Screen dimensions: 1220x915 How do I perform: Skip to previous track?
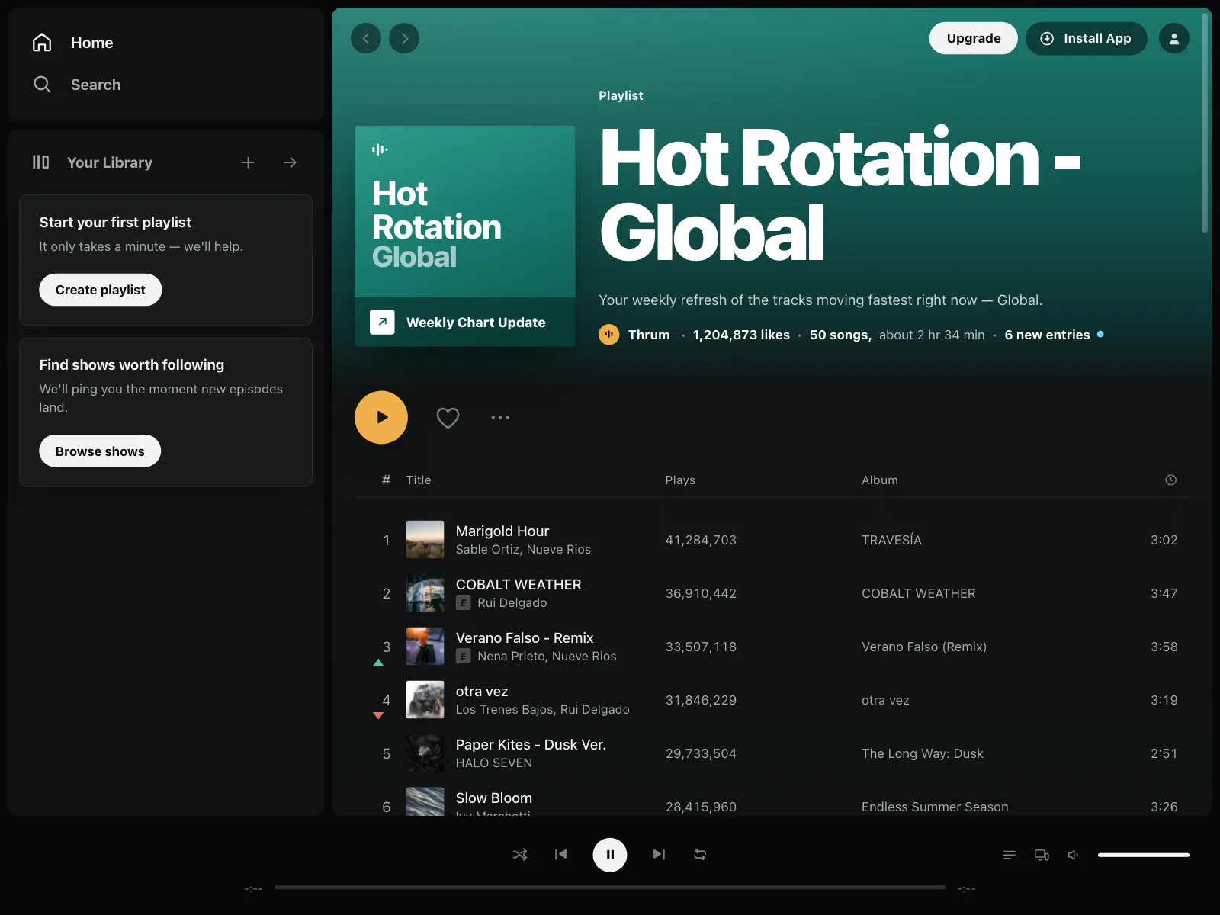(x=560, y=855)
